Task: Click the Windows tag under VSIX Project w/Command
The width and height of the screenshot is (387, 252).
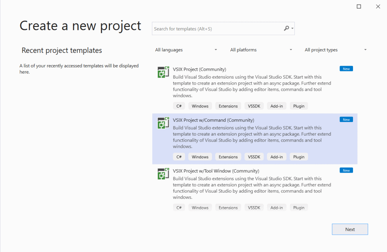Action: [200, 156]
